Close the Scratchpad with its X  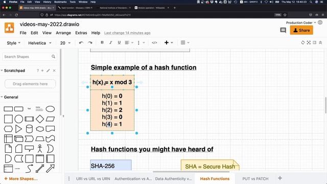coord(54,71)
